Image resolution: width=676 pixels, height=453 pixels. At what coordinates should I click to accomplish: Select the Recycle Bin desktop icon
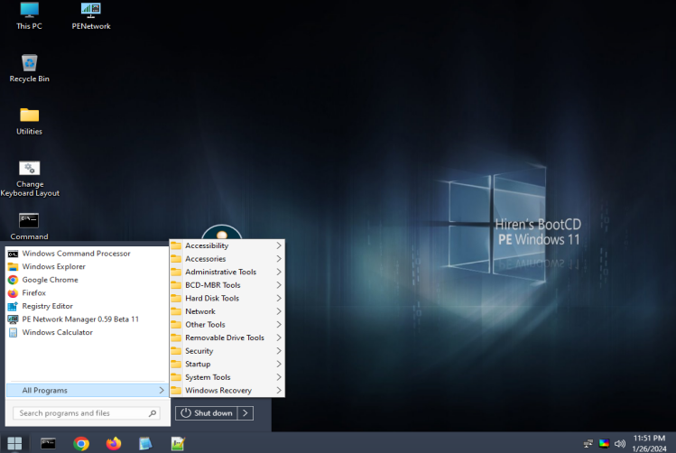29,69
